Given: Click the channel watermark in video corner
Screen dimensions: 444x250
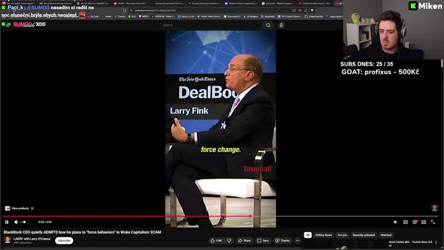Looking at the screenshot, I should pos(435,208).
